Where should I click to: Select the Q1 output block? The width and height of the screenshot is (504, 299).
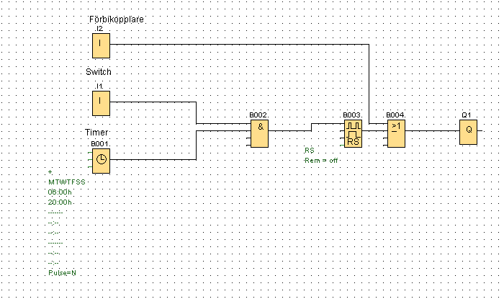click(x=468, y=132)
